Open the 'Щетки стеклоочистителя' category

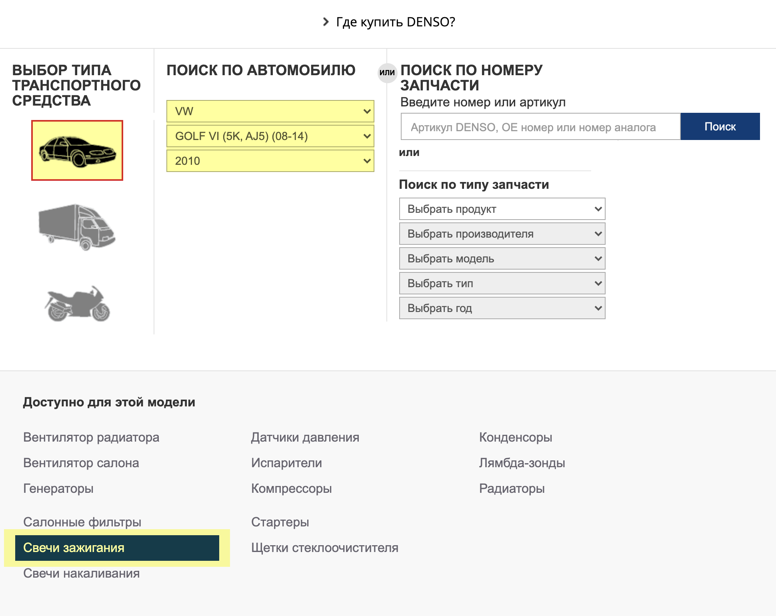(325, 548)
